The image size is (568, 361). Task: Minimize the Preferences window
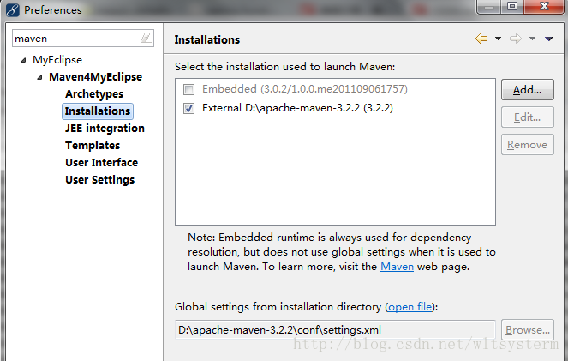pos(489,7)
